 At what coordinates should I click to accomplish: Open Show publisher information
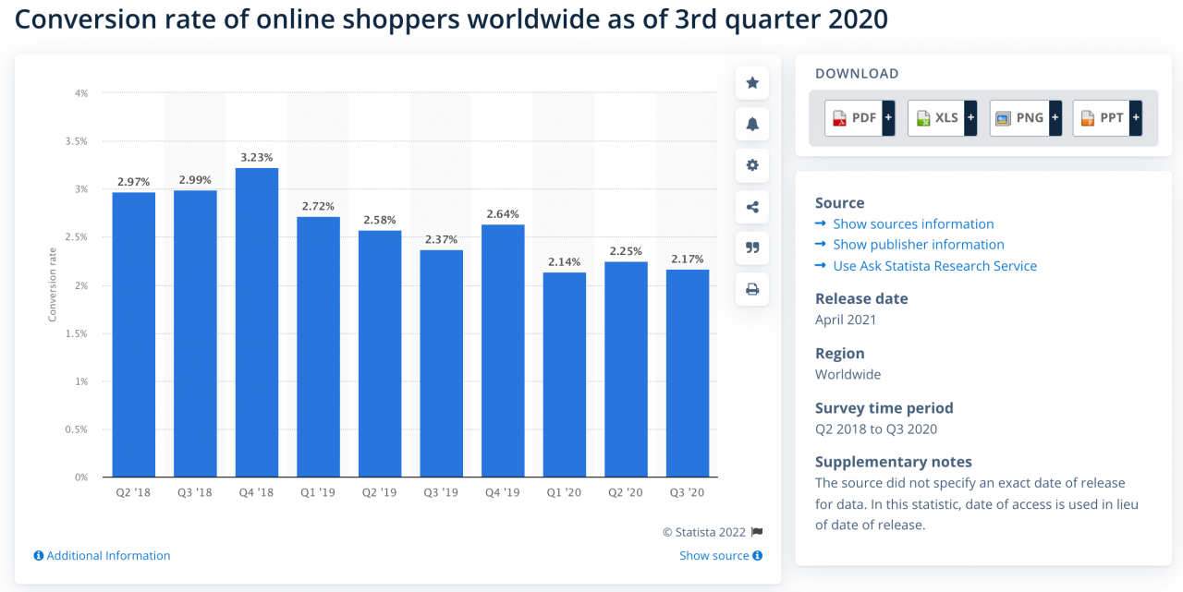[919, 244]
